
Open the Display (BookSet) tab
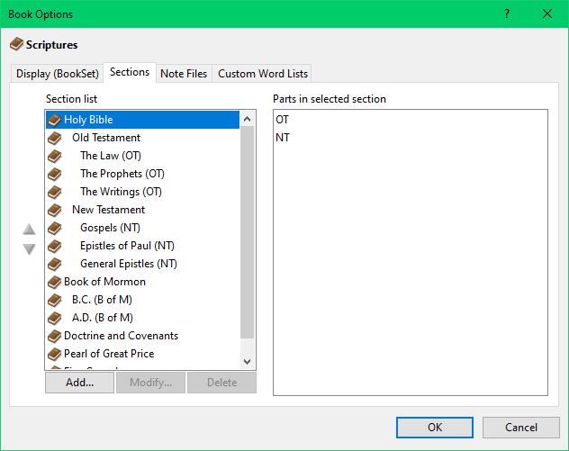[58, 74]
